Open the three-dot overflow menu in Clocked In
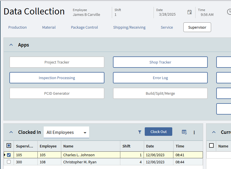The width and height of the screenshot is (231, 169). (194, 132)
